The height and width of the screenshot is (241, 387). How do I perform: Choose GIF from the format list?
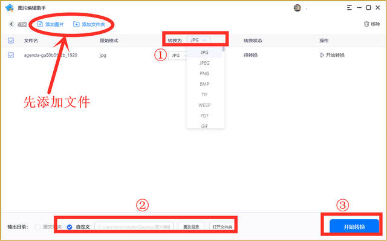click(204, 125)
